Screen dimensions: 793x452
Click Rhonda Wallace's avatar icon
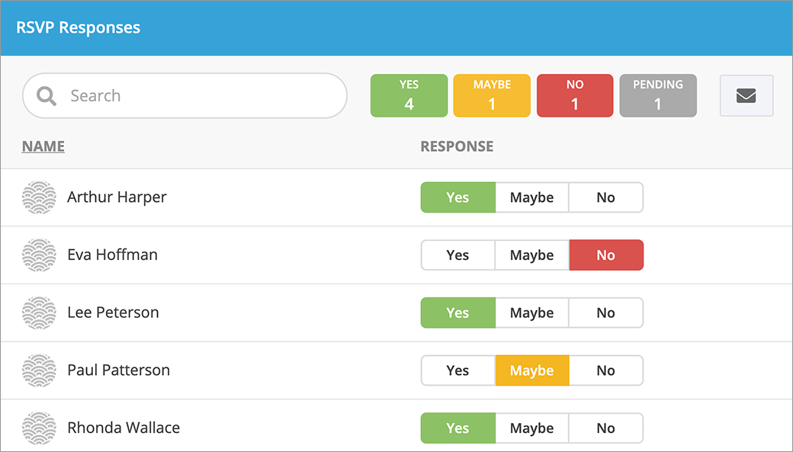click(39, 428)
